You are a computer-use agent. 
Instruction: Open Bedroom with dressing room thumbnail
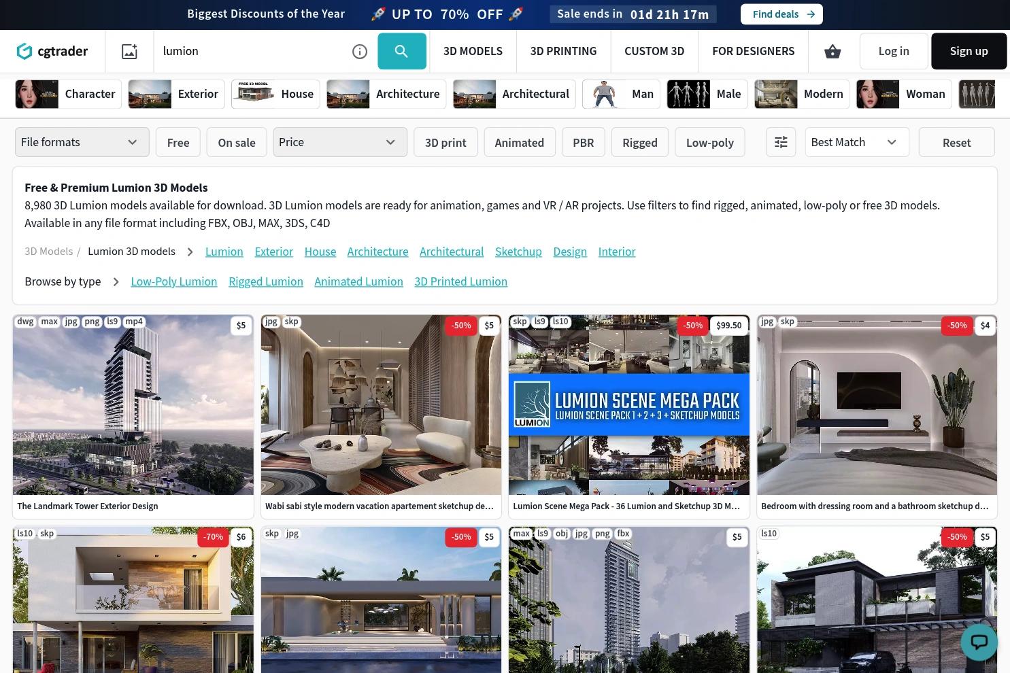point(877,404)
